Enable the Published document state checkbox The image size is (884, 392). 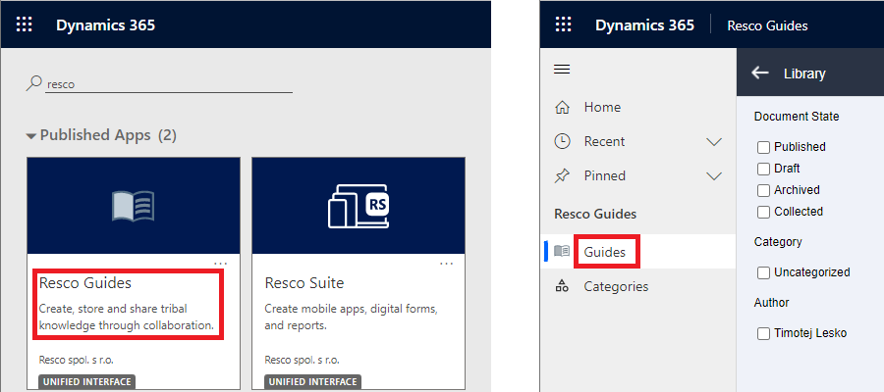coord(763,147)
